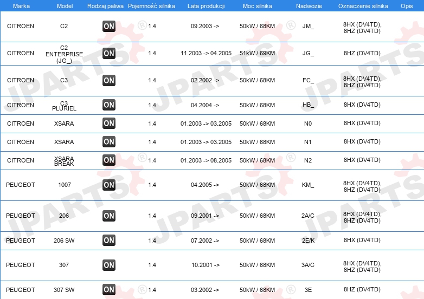Click the ON fuel icon for Peugeot 1007
This screenshot has width=424, height=299.
coord(109,185)
